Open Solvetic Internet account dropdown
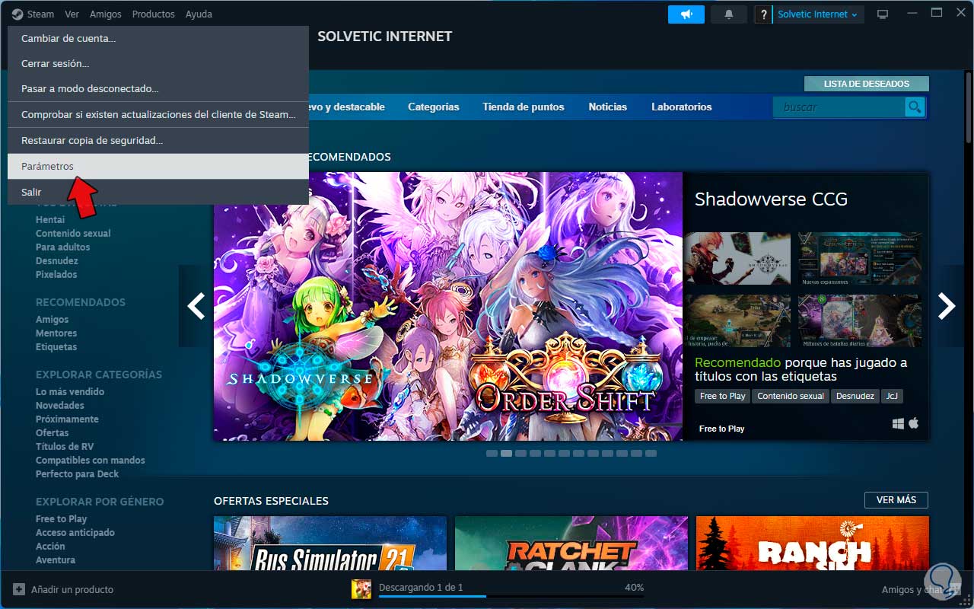This screenshot has height=609, width=974. click(817, 14)
